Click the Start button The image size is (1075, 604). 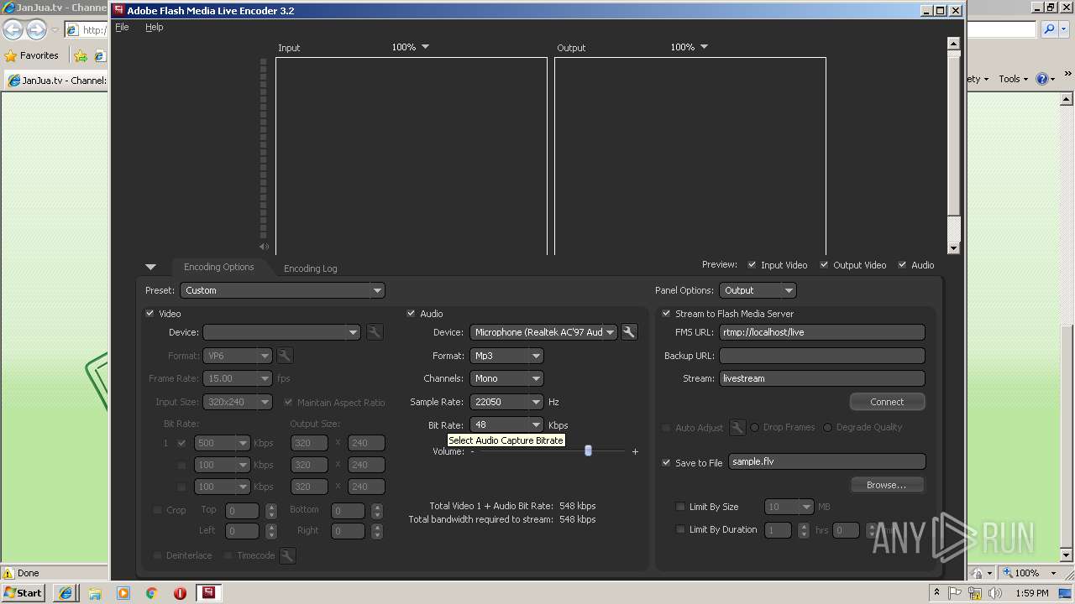click(x=23, y=593)
